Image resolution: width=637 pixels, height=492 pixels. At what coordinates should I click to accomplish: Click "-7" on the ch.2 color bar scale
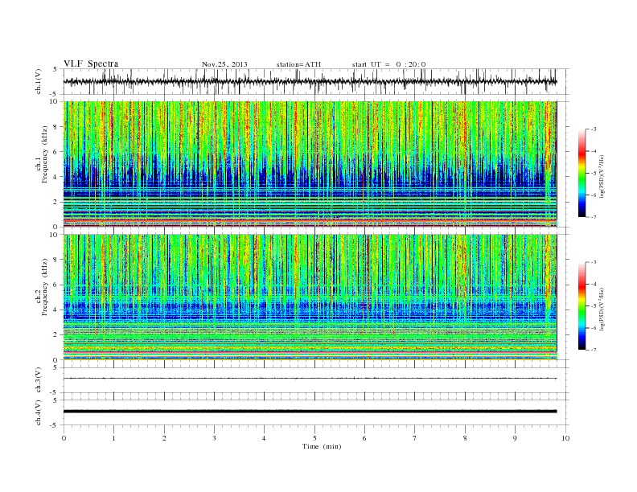(593, 350)
